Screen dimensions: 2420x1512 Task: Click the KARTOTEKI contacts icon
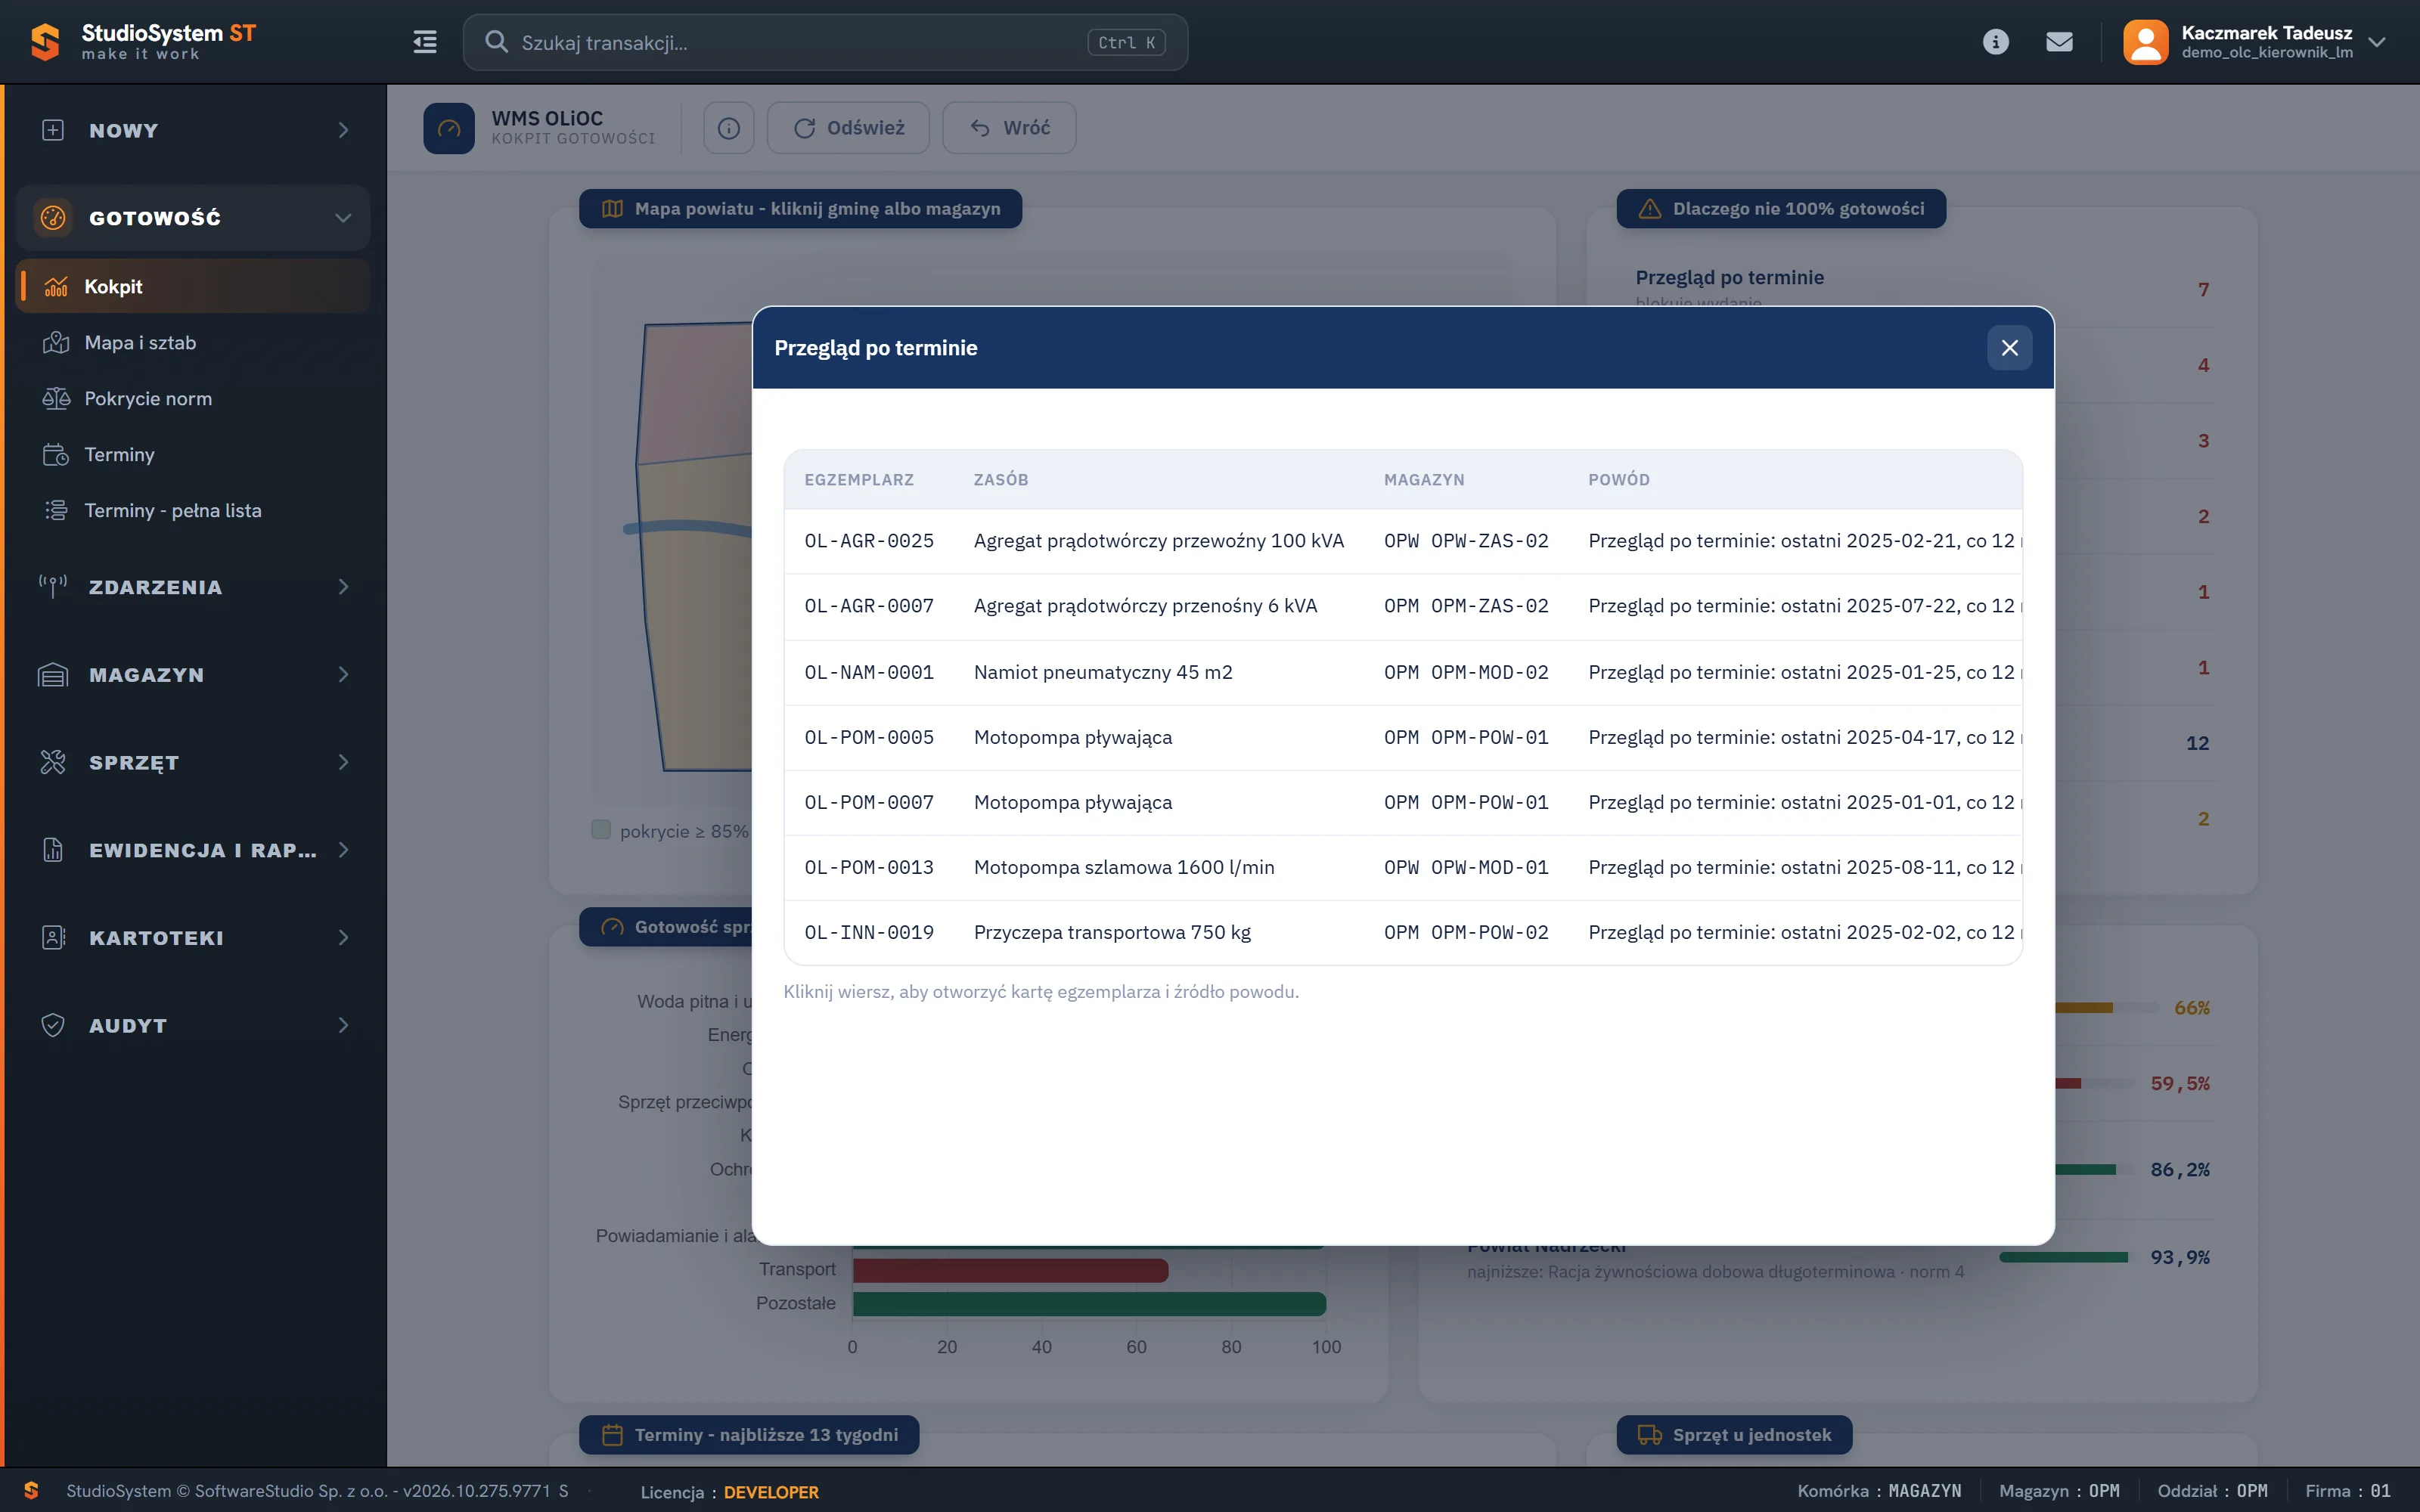pyautogui.click(x=53, y=938)
